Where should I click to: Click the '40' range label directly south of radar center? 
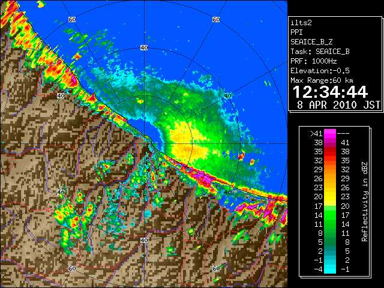tap(144, 240)
